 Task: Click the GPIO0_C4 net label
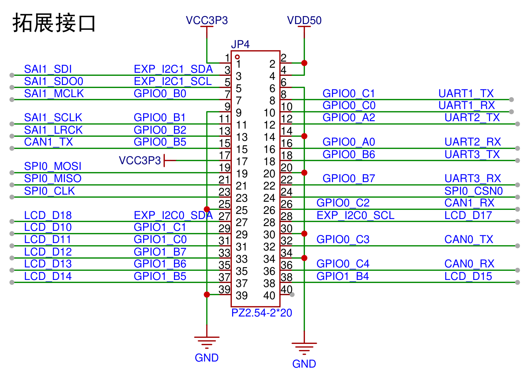(x=343, y=264)
